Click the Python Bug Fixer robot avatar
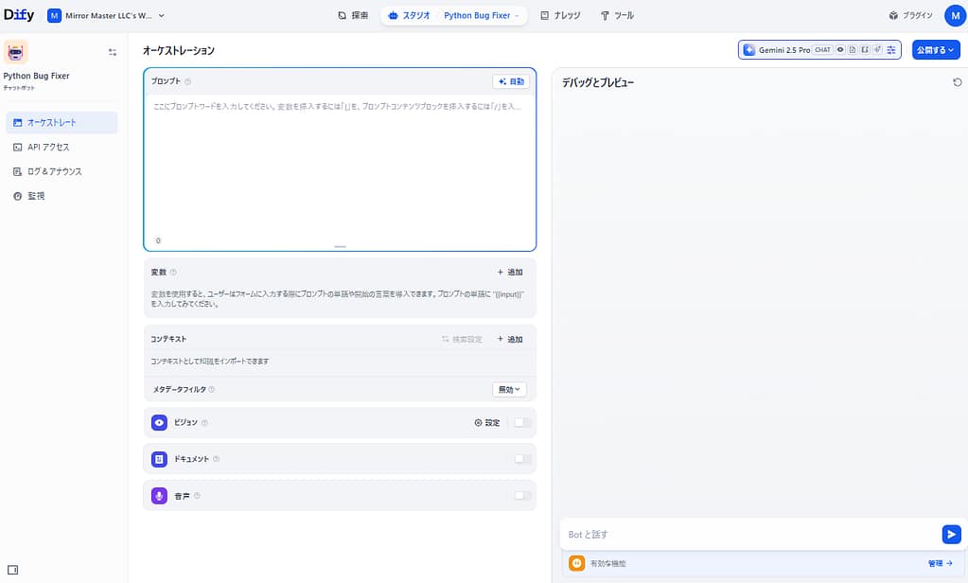 point(16,51)
